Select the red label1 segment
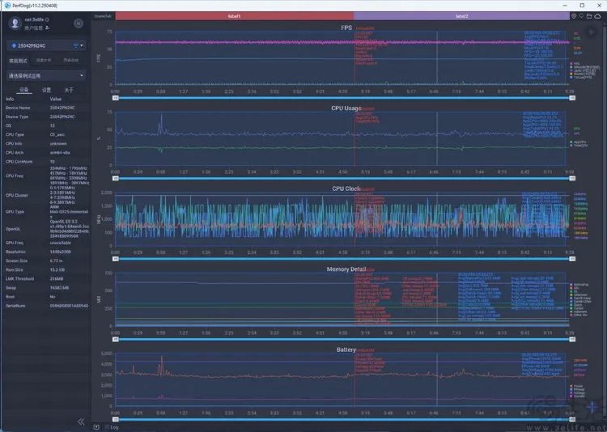Screen dimensions: 607x432 tap(234, 16)
